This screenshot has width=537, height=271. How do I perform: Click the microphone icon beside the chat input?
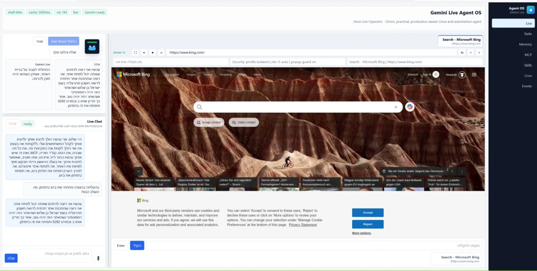click(x=98, y=258)
